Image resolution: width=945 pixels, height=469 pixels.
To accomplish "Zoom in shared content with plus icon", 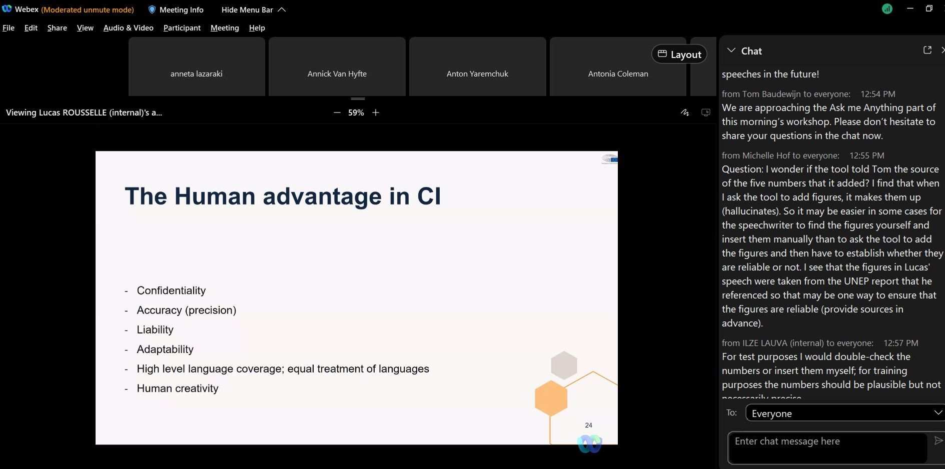I will [376, 113].
